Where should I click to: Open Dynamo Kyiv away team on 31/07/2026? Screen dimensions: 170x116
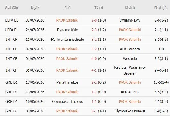130,20
